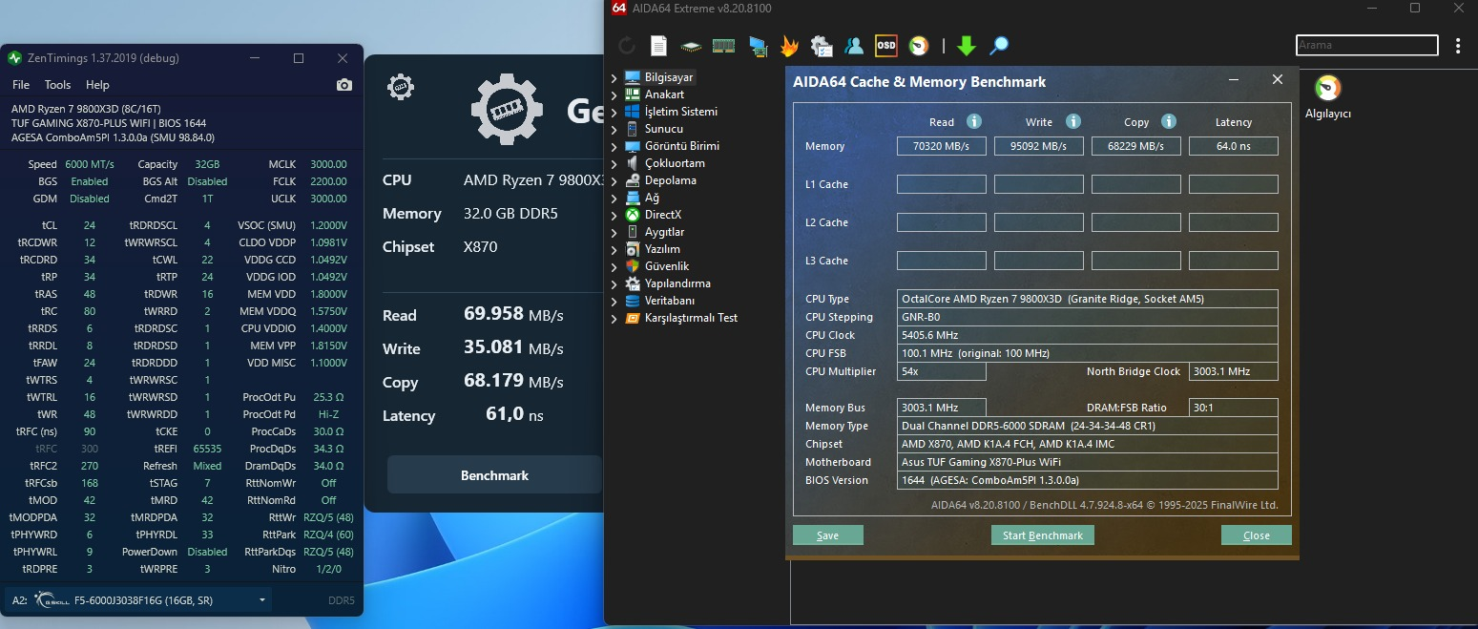1478x629 pixels.
Task: Click the benchmark app settings gear icon
Action: coord(401,87)
